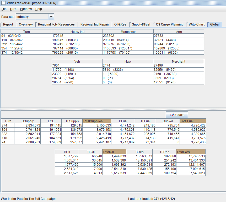The image size is (226, 202).
Task: Click BSupply value 2,834,573
Action: (28, 125)
